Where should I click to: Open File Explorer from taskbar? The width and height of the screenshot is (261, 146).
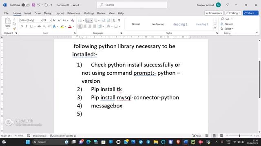(156, 142)
